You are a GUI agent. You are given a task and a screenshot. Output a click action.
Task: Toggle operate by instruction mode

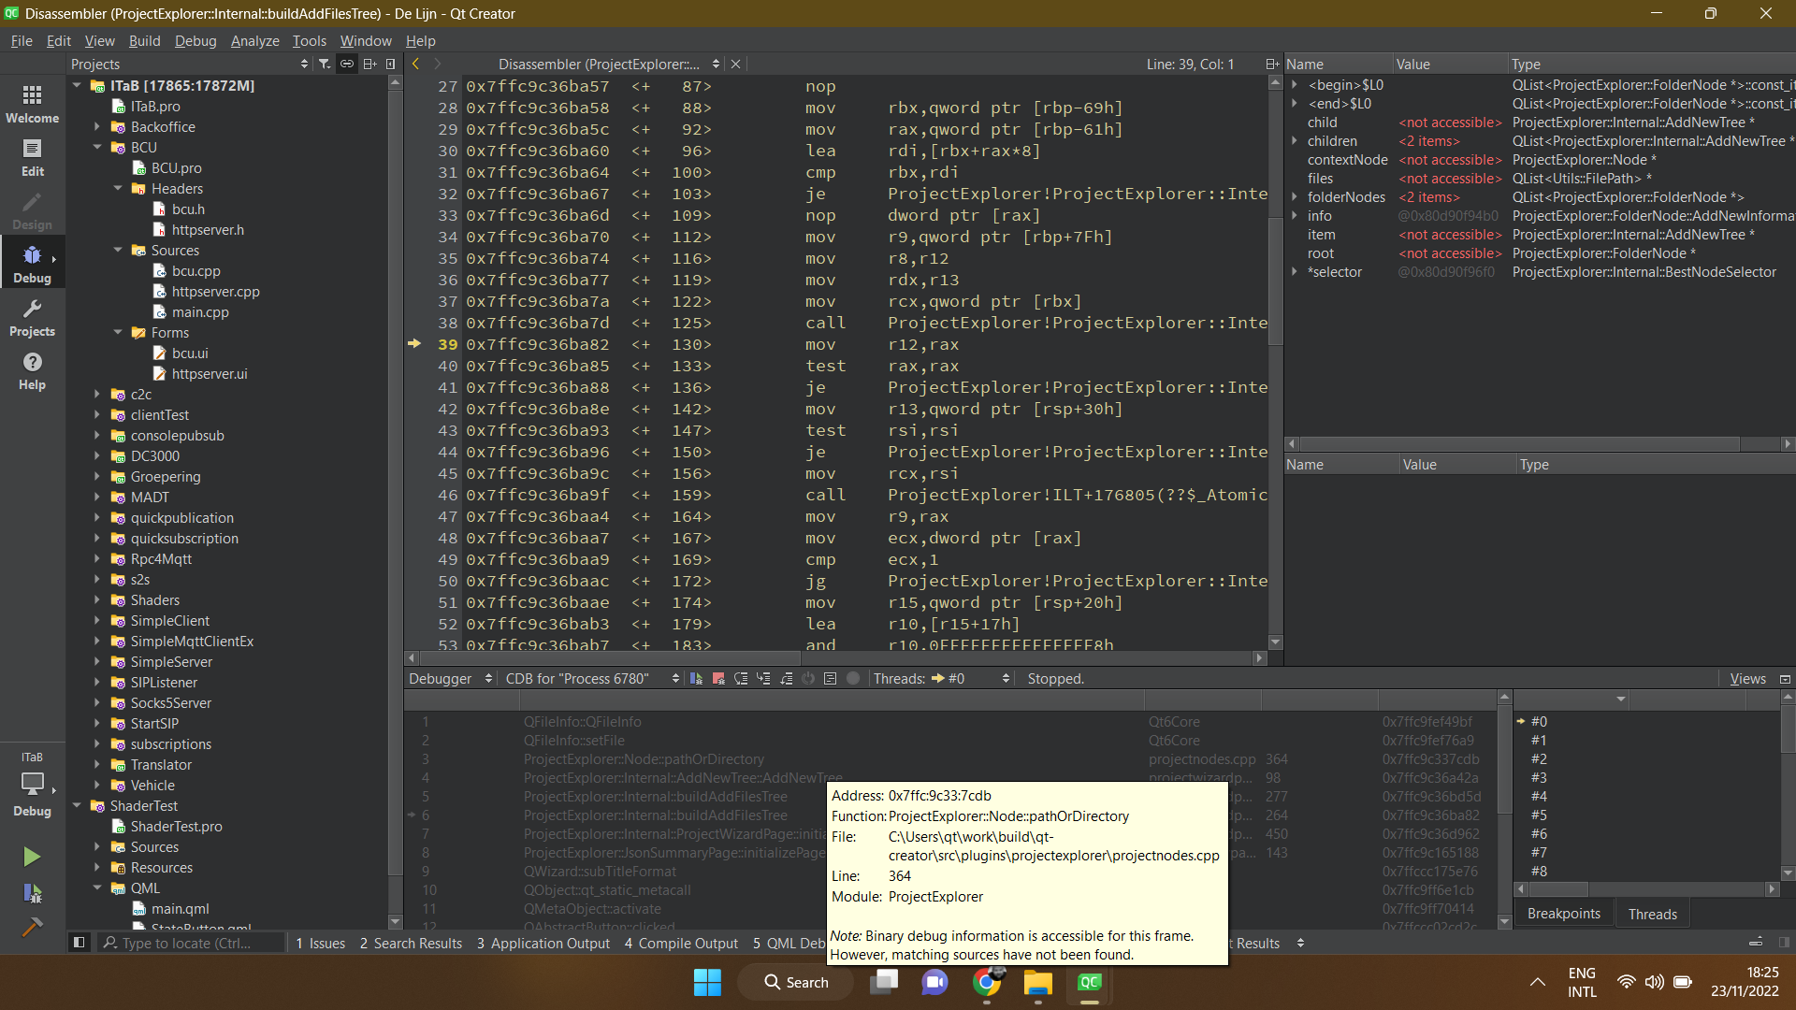pyautogui.click(x=830, y=678)
